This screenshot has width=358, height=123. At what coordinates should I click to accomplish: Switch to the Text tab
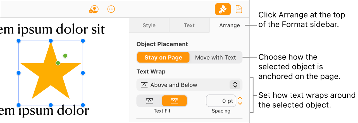[x=189, y=25]
